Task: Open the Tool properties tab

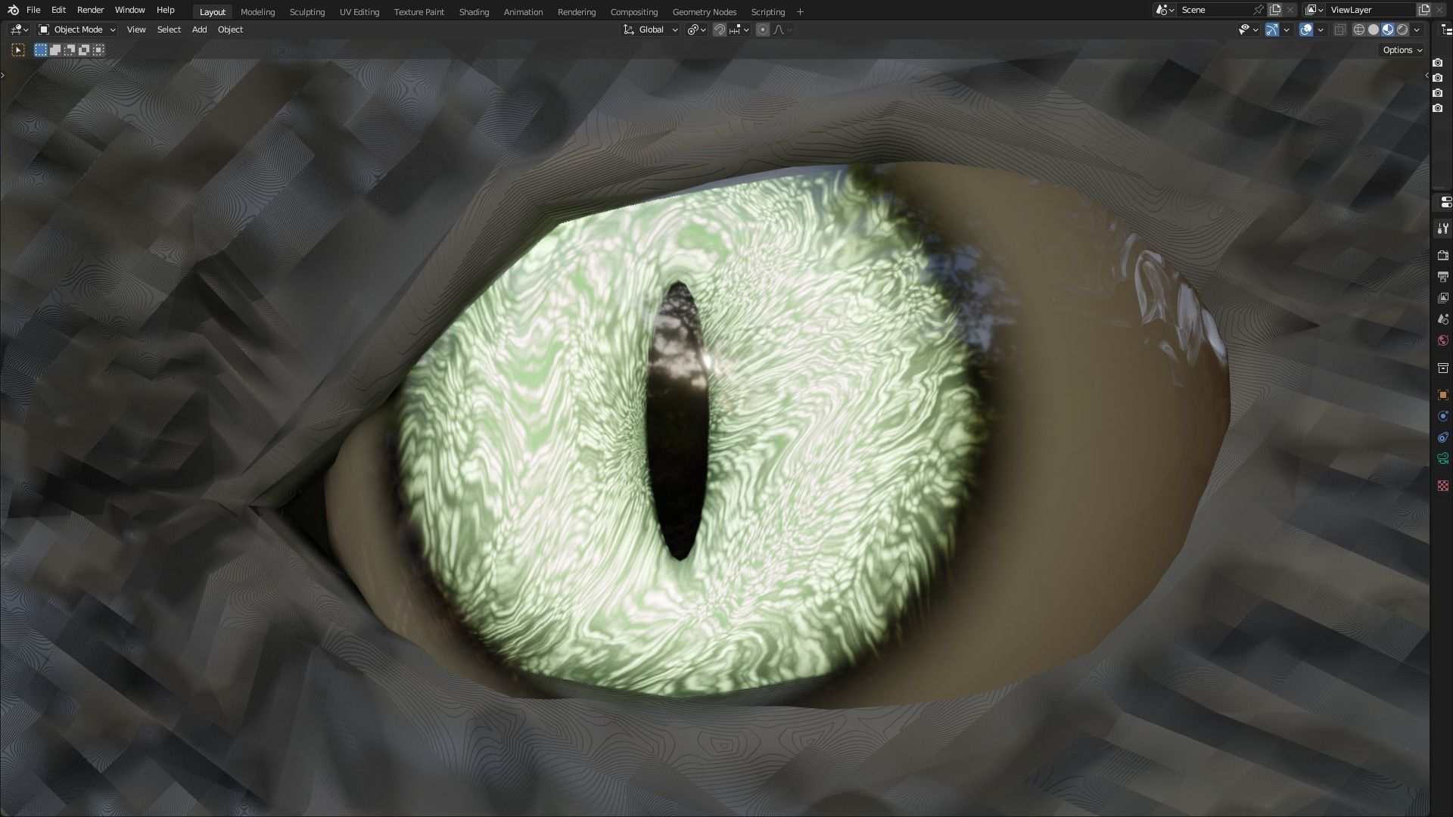Action: [1443, 228]
